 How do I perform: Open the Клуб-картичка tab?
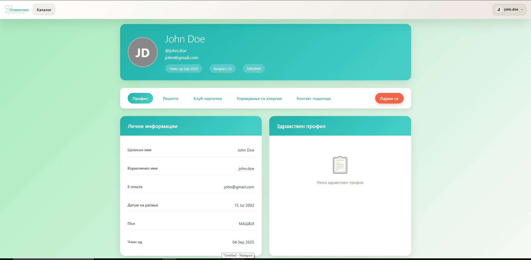(207, 98)
